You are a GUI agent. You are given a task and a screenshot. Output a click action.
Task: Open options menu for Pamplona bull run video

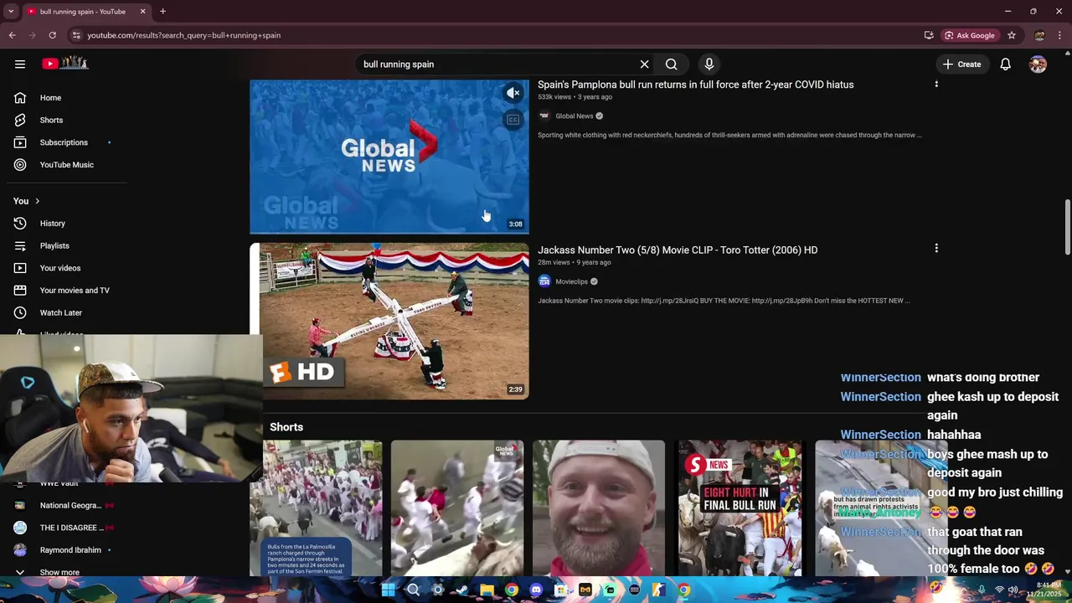[x=936, y=83]
